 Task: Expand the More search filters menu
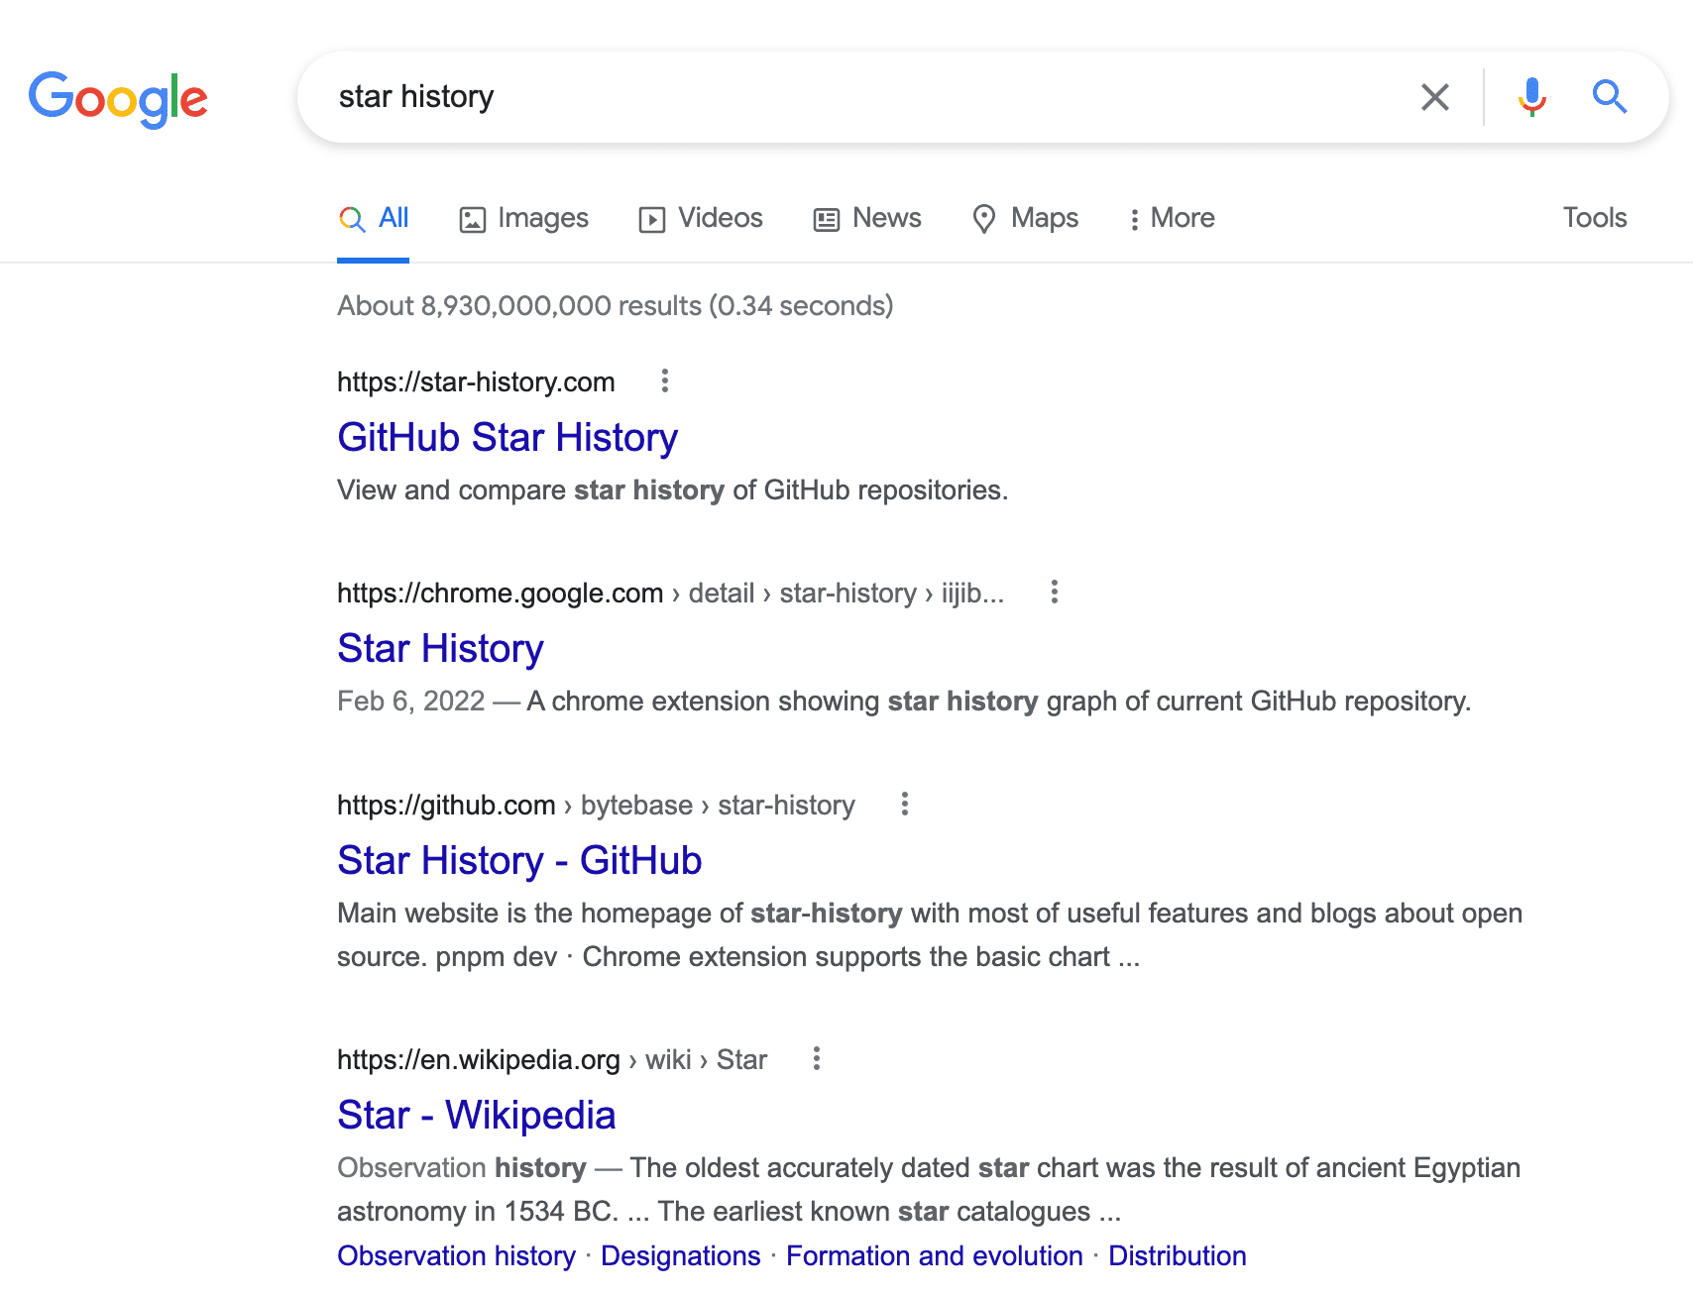pos(1172,218)
